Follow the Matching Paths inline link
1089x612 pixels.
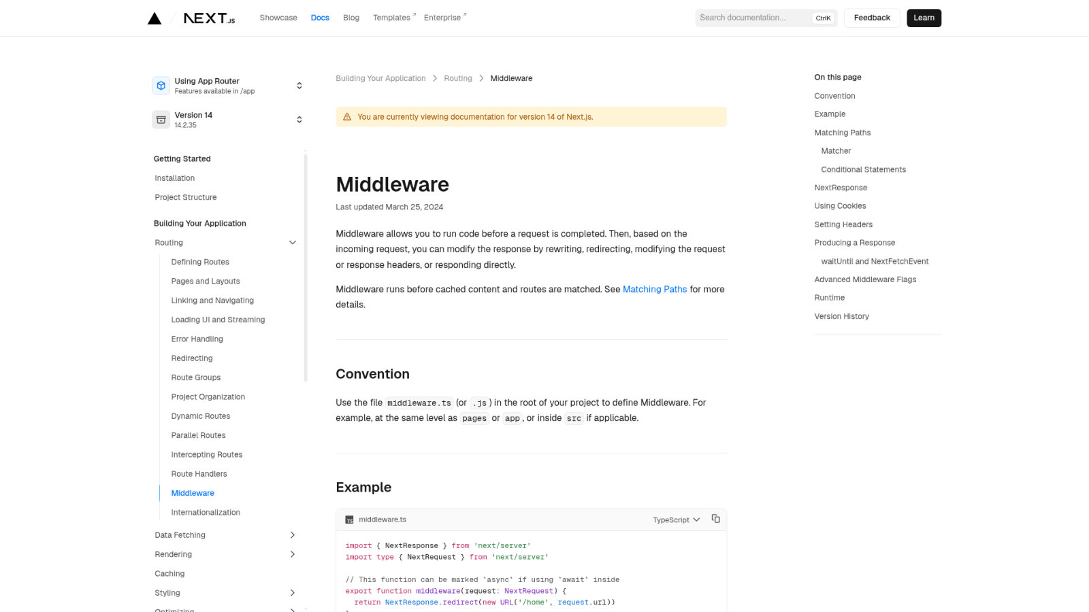click(x=655, y=289)
